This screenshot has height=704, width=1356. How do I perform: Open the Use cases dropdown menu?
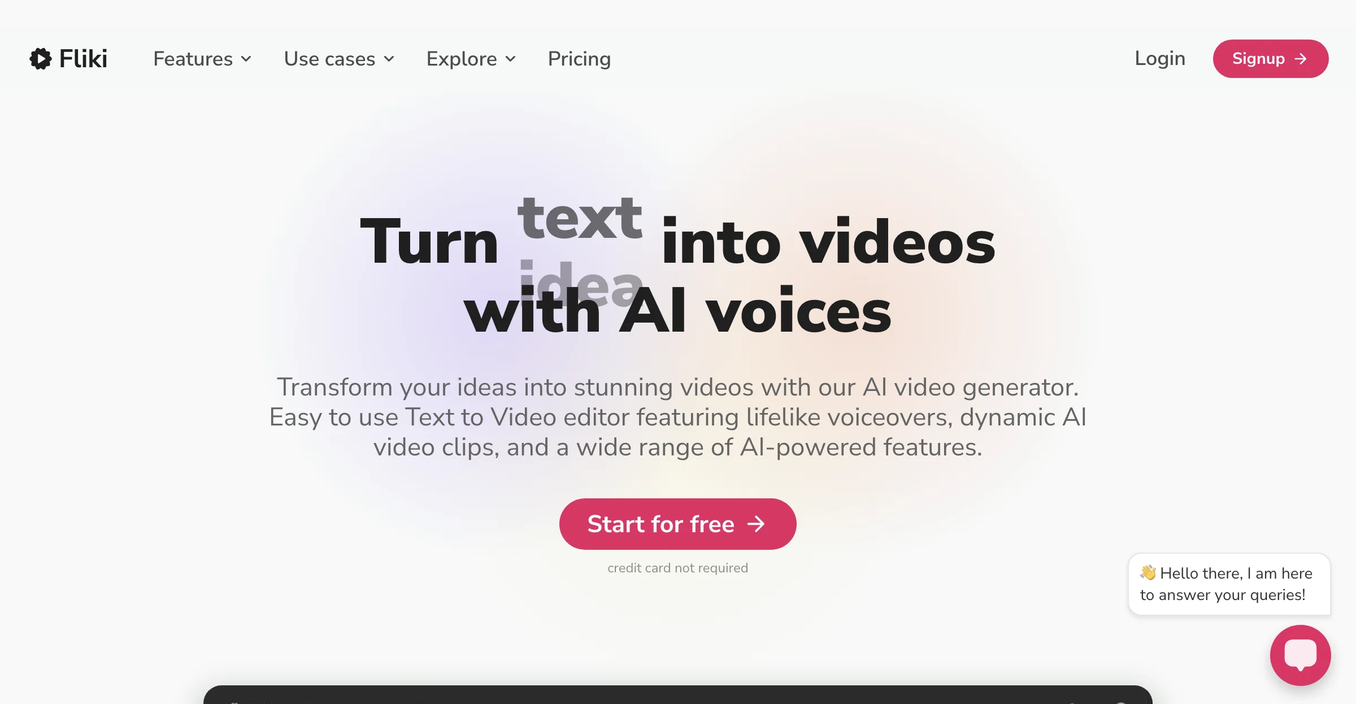(339, 58)
